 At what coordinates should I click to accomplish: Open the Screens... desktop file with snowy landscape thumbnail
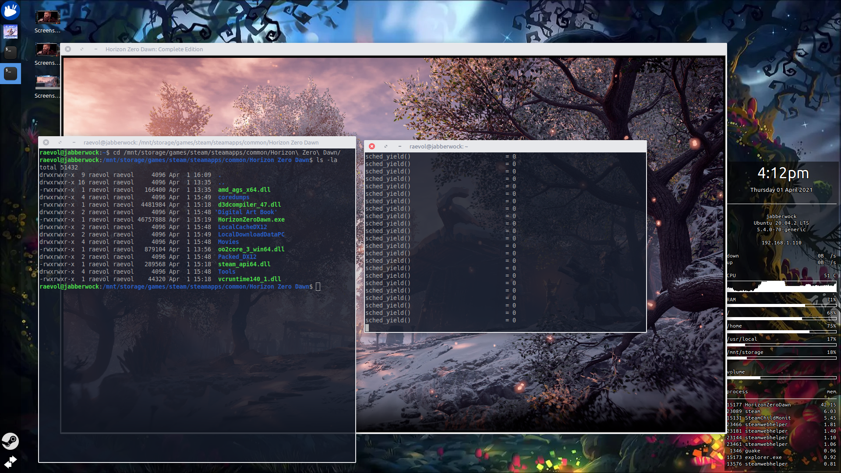coord(47,88)
